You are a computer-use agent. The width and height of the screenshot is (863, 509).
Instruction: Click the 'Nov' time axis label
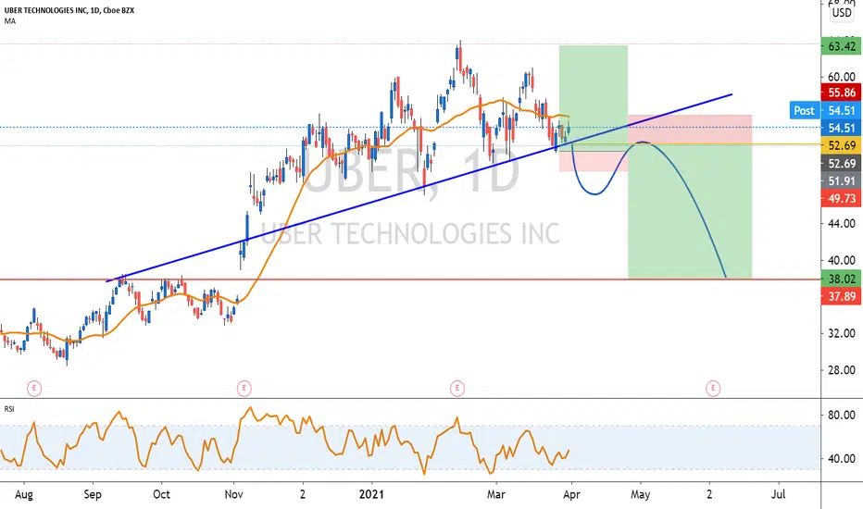pyautogui.click(x=234, y=495)
